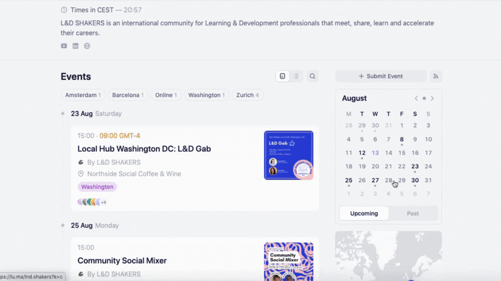The width and height of the screenshot is (501, 281).
Task: Select August 13 highlighted today date
Action: coord(375,153)
